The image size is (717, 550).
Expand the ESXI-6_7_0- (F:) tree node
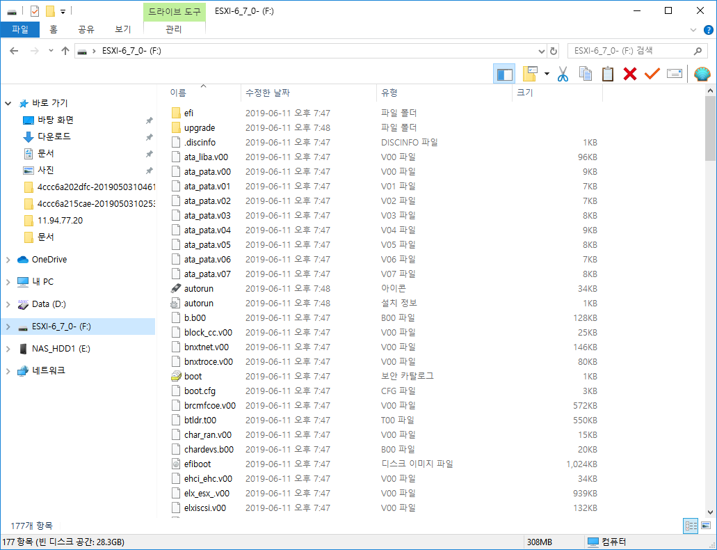coord(8,327)
